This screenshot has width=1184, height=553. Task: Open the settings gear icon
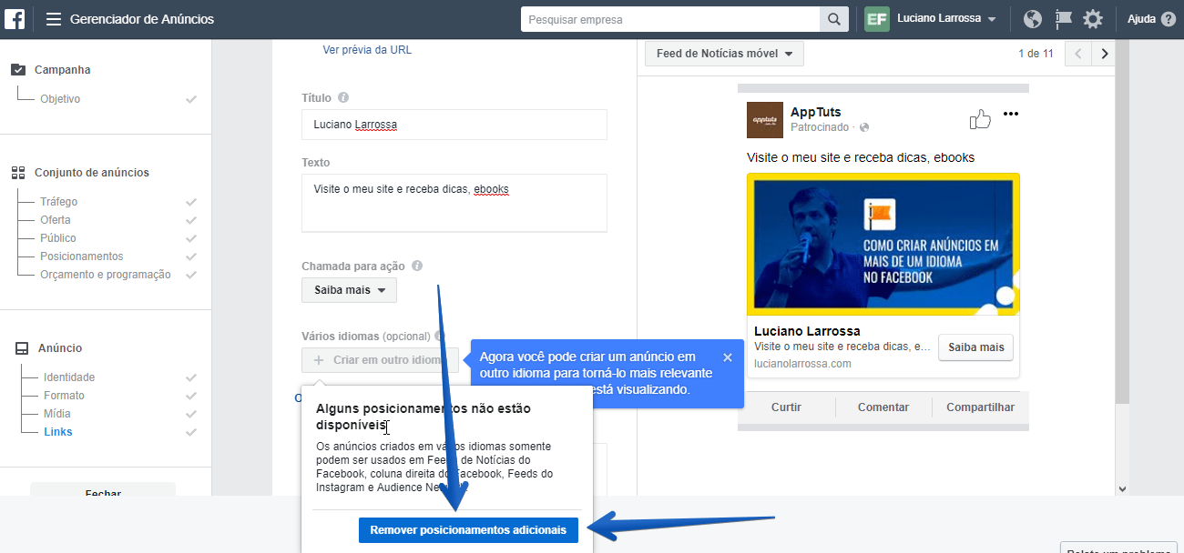click(1093, 19)
